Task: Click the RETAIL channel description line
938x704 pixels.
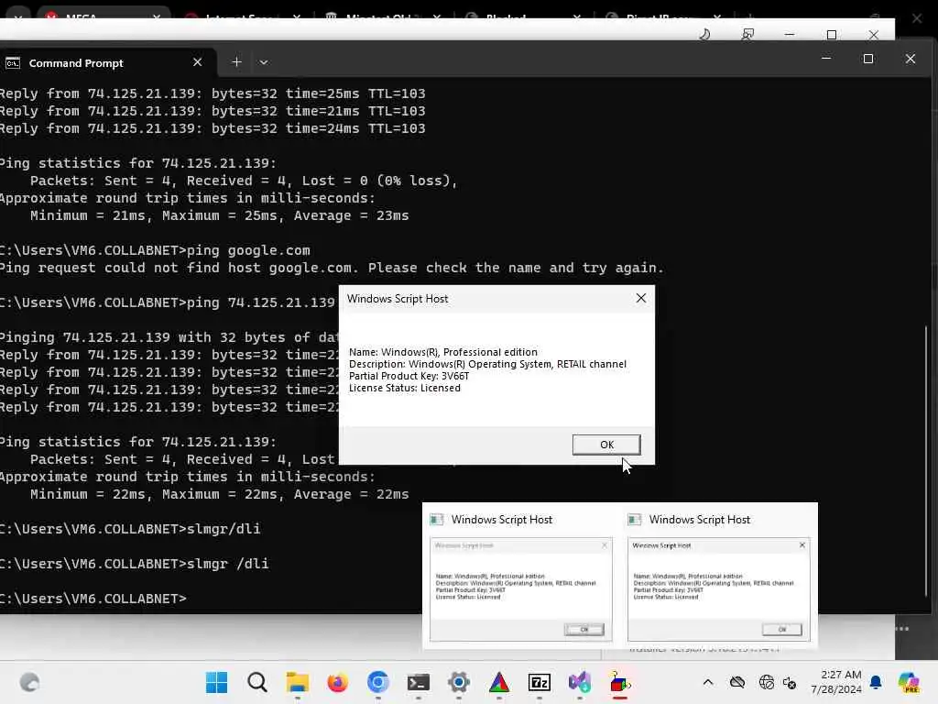Action: 487,364
